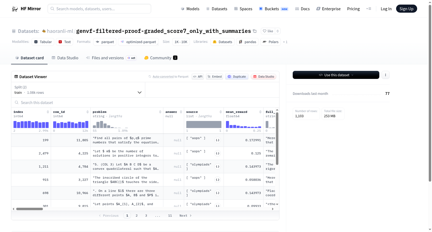This screenshot has height=232, width=432.
Task: Open Enterprise in the top navigation
Action: tap(328, 9)
